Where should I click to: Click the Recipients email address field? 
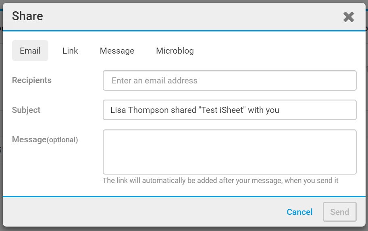pos(229,81)
